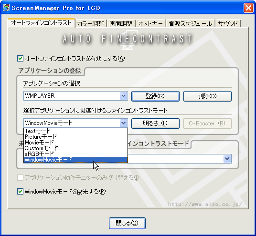
Task: Open the unregistered application mode dropdown
Action: 227,159
